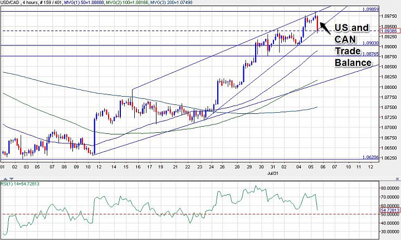Click the '4 hours' timeframe label

click(30, 2)
